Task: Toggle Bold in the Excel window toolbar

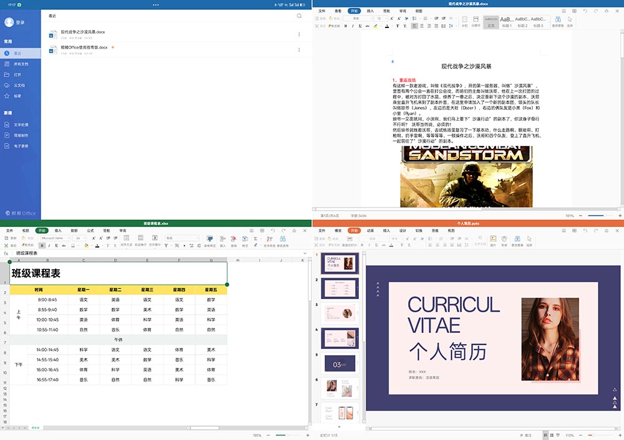Action: (x=42, y=246)
